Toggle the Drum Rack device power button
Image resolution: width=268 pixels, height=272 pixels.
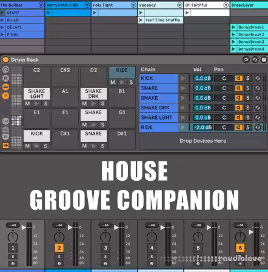pos(5,60)
